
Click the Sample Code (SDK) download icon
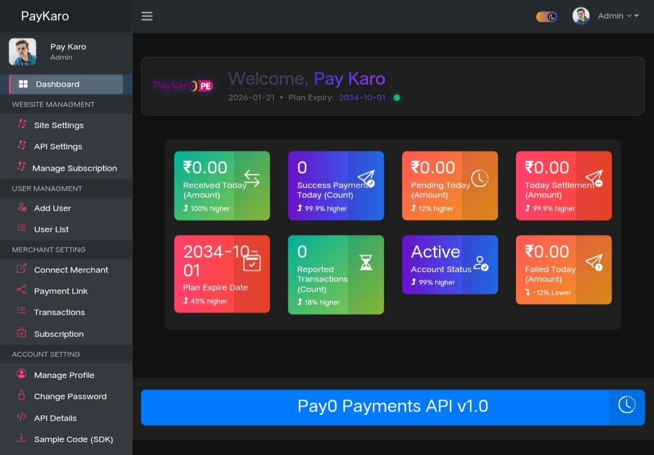[x=22, y=439]
